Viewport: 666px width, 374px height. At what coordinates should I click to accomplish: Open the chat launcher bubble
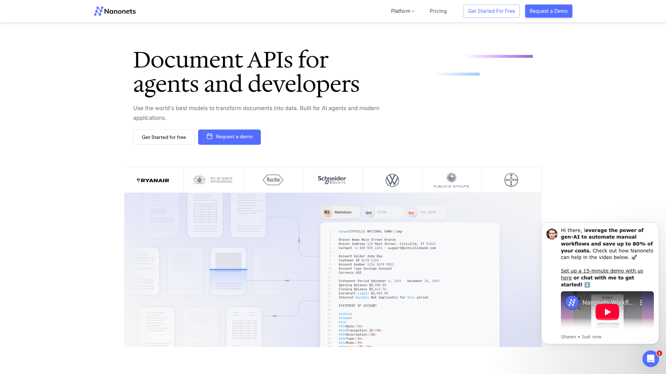click(650, 358)
